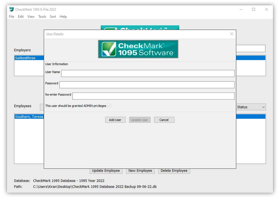Click the Add User button
Image resolution: width=280 pixels, height=198 pixels.
[115, 120]
